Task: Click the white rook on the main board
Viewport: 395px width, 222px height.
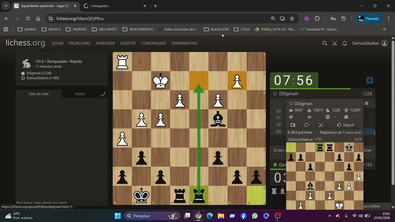Action: pos(122,62)
